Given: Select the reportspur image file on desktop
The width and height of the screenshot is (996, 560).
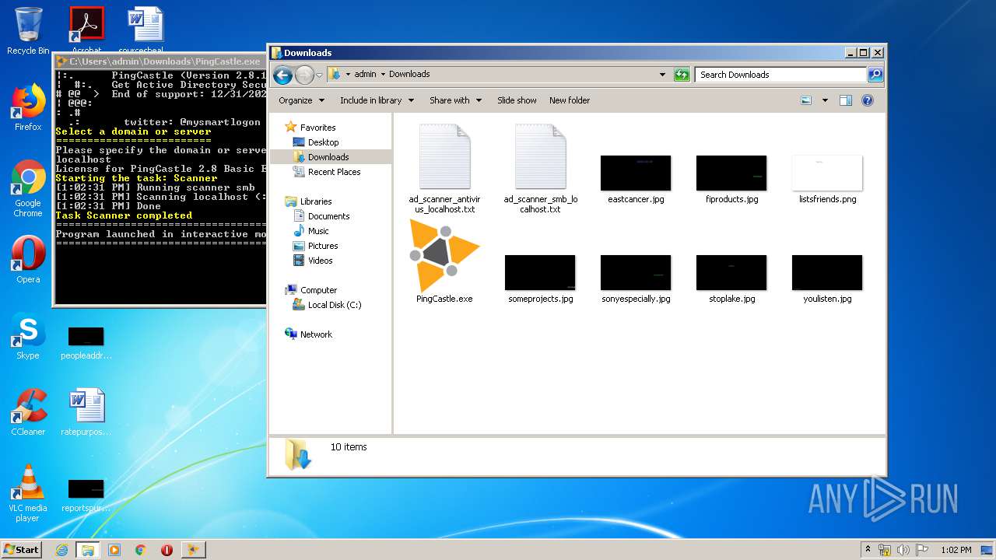Looking at the screenshot, I should click(86, 495).
